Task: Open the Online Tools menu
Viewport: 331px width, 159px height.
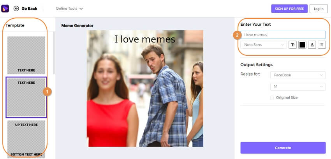Action: pyautogui.click(x=69, y=9)
